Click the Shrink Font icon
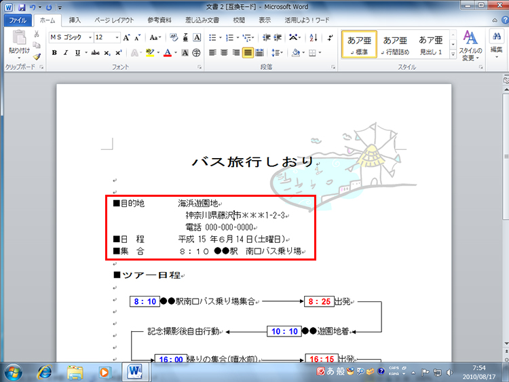This screenshot has height=382, width=509. click(x=137, y=37)
